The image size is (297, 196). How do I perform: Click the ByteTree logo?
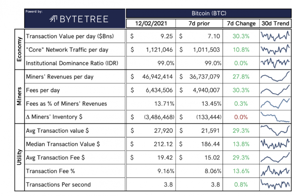(79, 19)
